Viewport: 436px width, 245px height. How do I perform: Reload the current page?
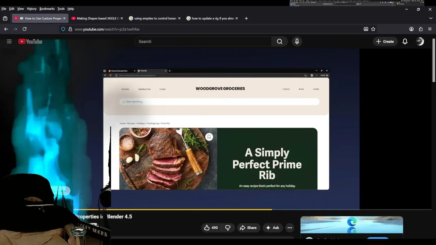[25, 29]
